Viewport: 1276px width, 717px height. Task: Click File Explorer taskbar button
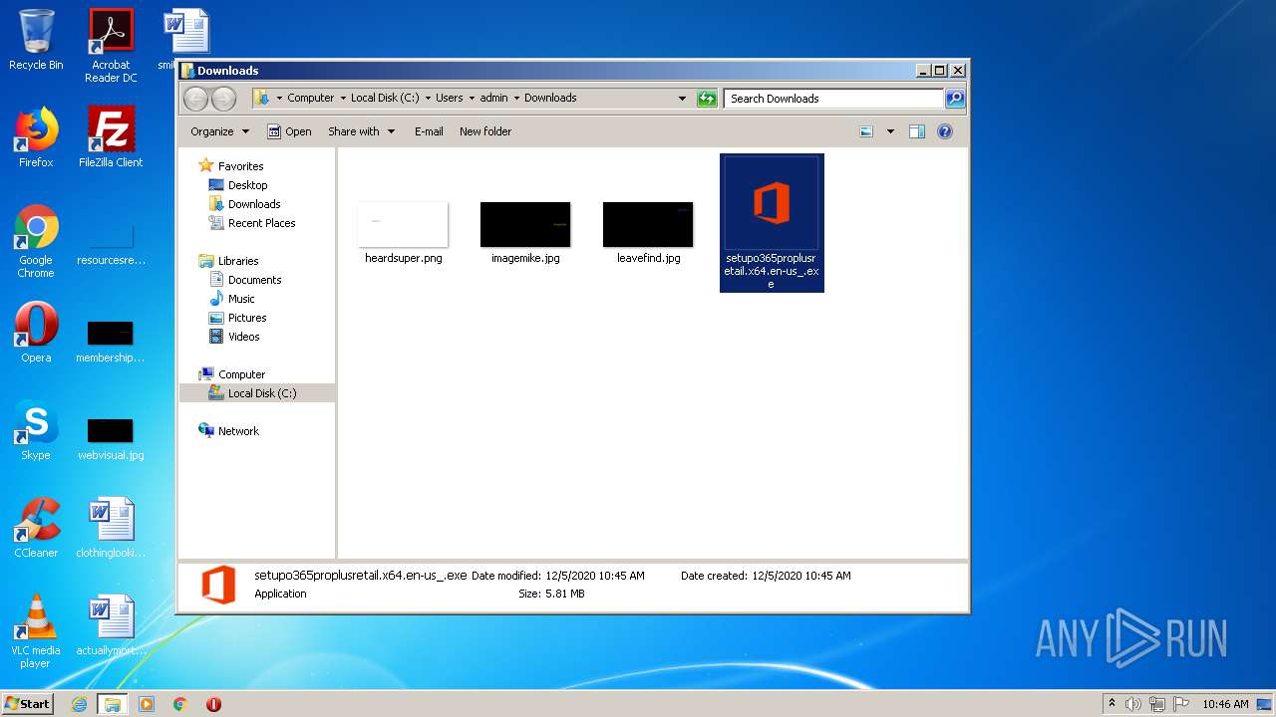tap(113, 704)
